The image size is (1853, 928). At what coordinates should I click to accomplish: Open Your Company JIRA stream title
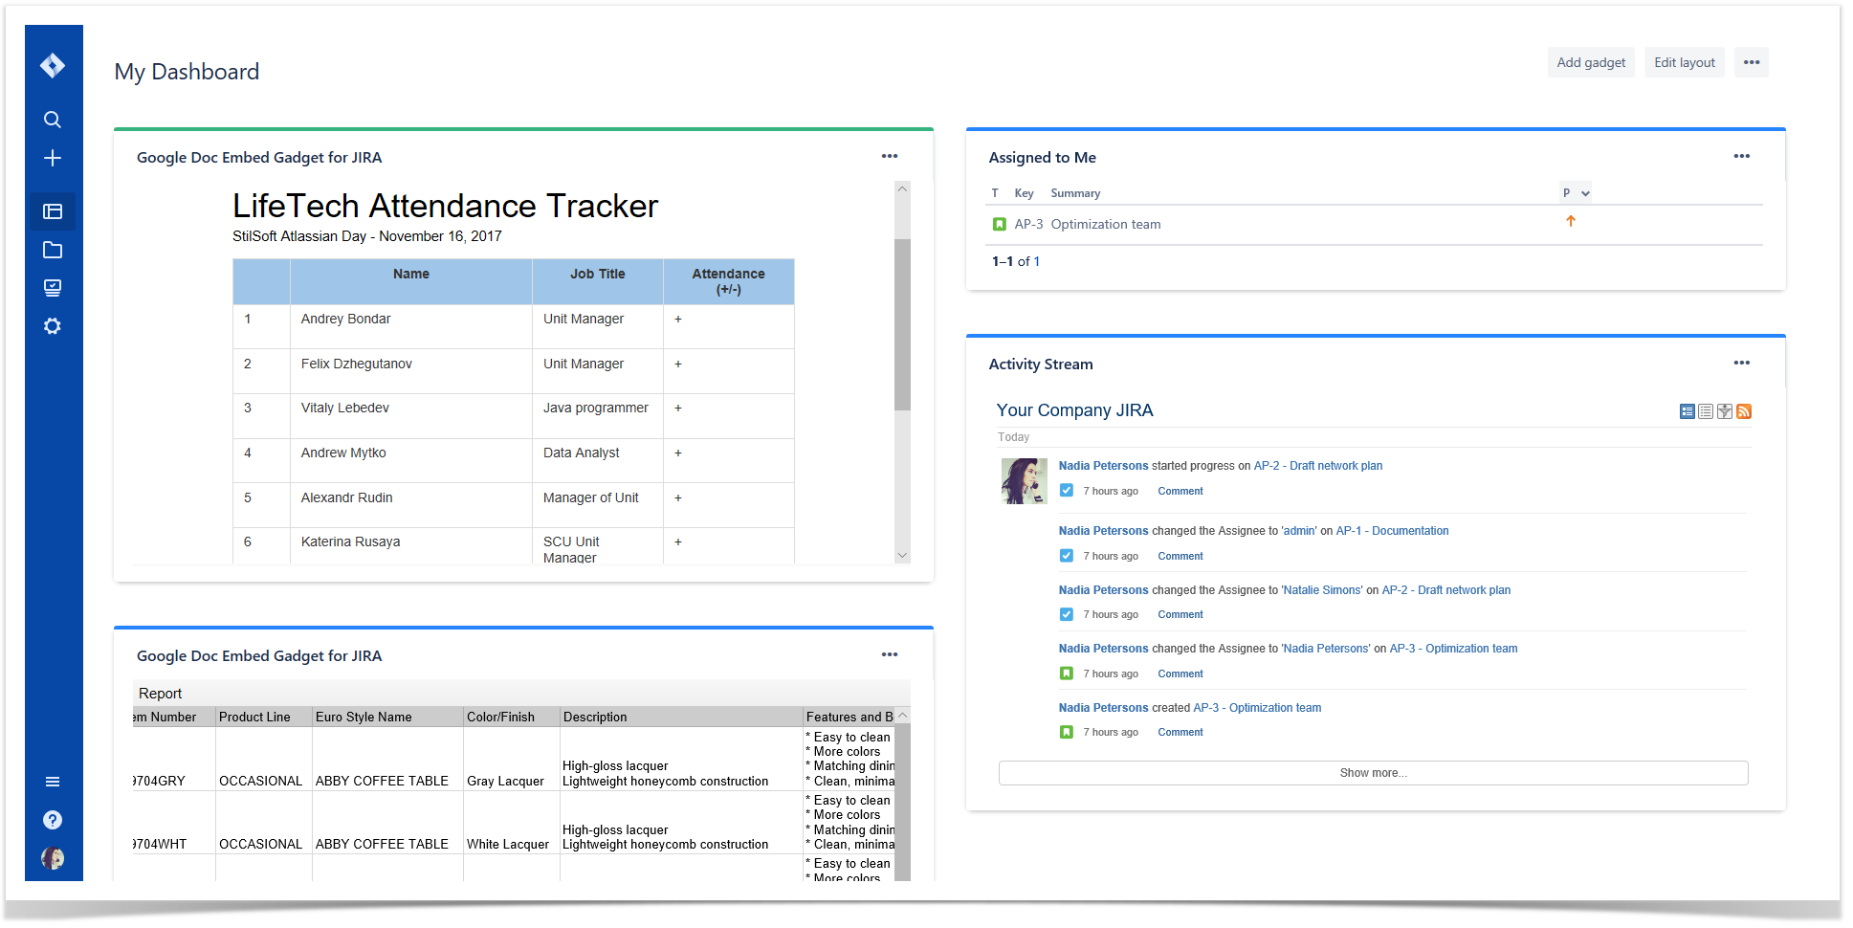1074,410
